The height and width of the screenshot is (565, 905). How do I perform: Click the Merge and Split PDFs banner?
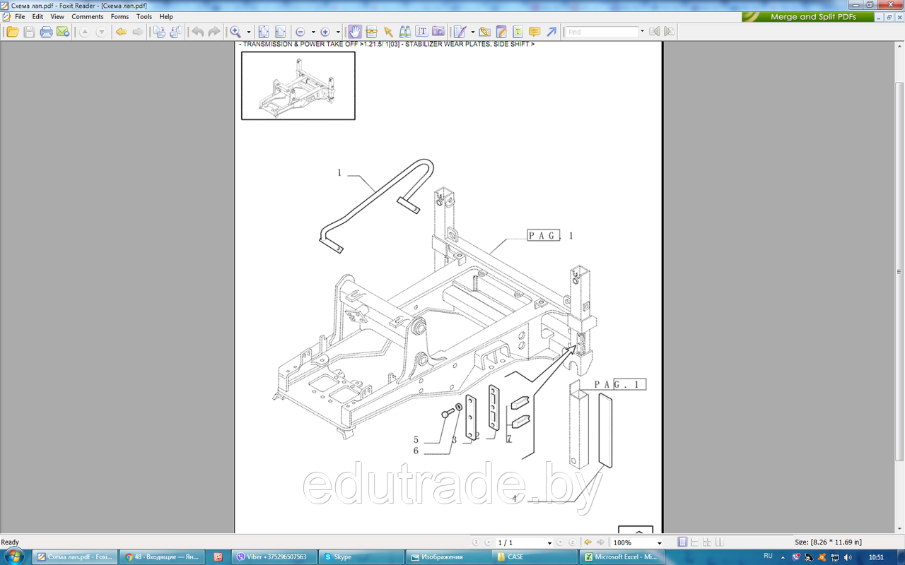(808, 17)
